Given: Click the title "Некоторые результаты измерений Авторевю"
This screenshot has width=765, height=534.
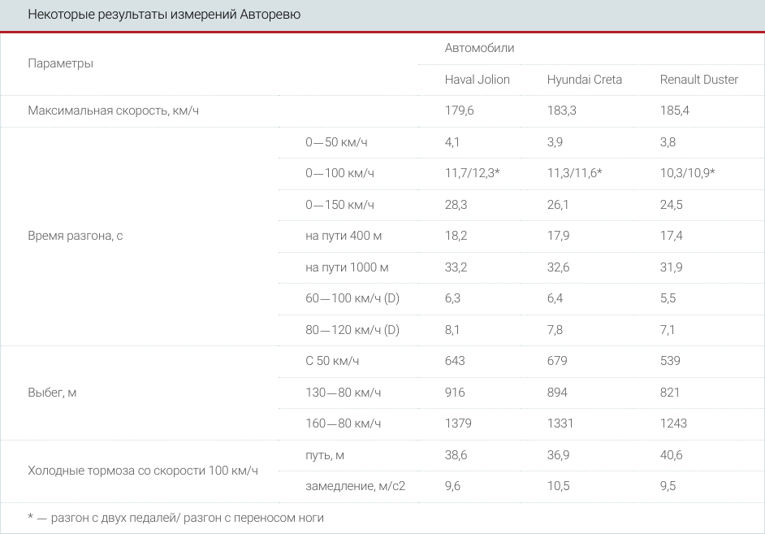Looking at the screenshot, I should (164, 14).
